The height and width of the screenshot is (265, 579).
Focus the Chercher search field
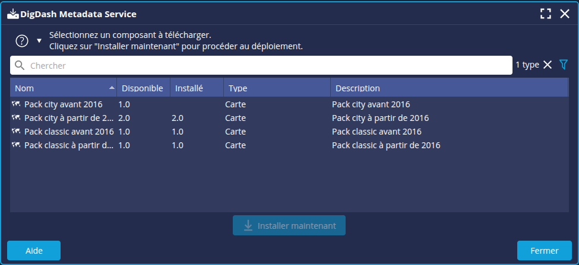267,65
